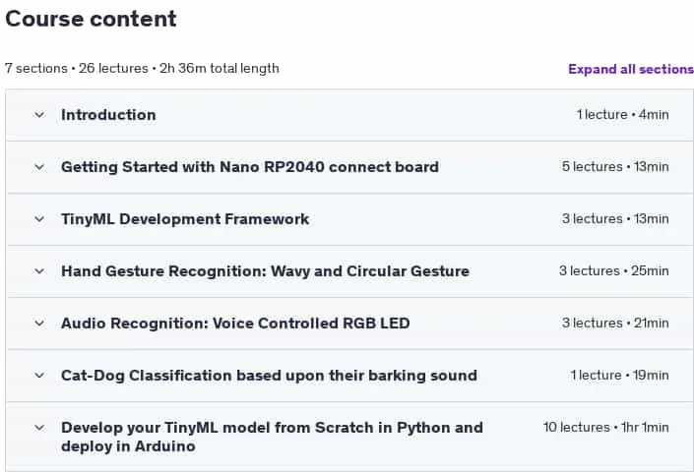The width and height of the screenshot is (694, 472).
Task: Click Expand all sections link
Action: point(631,69)
